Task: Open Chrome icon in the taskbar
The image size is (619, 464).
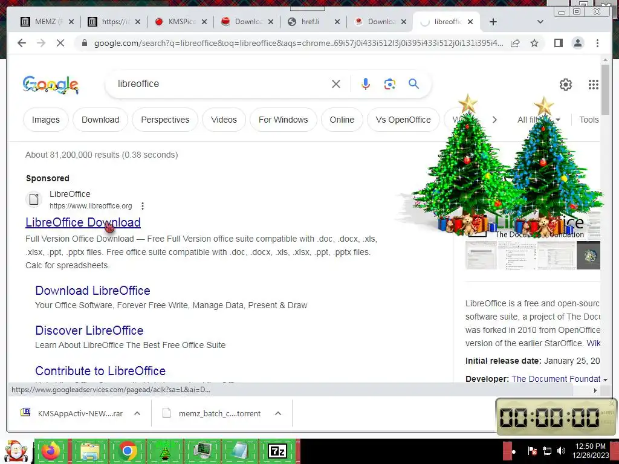Action: 127,451
